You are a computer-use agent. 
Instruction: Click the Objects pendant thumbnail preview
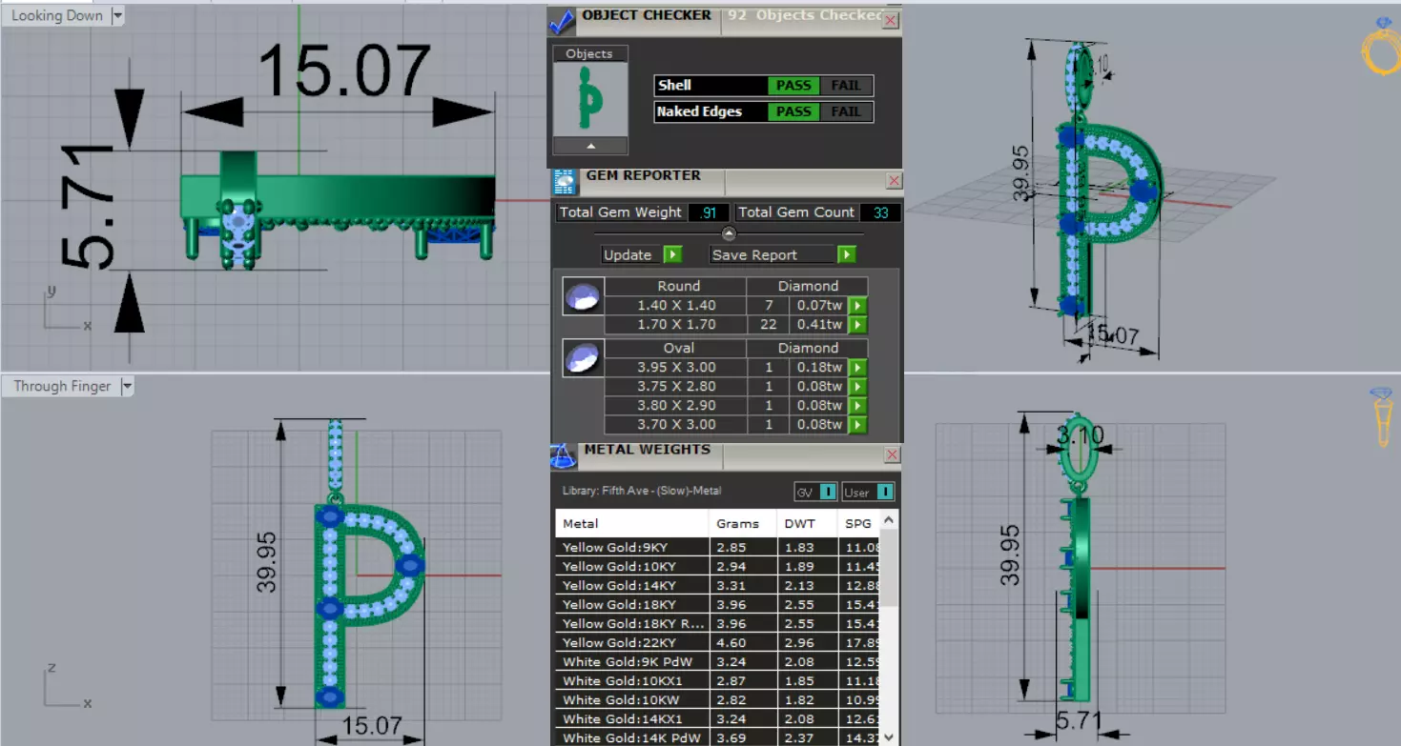[590, 100]
